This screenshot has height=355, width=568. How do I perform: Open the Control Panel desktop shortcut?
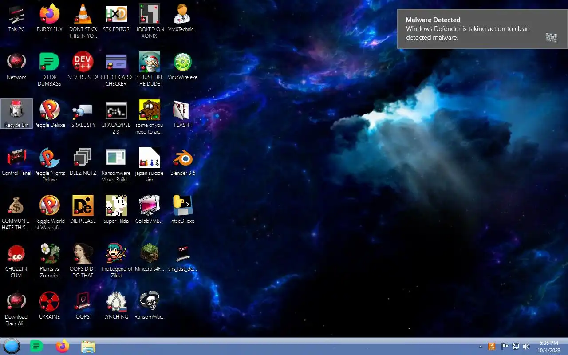tap(16, 162)
